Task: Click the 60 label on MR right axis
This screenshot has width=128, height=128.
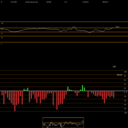Action: tap(125, 80)
